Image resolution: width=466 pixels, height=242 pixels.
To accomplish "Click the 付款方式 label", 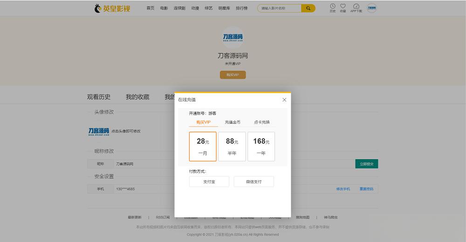I will (x=198, y=171).
